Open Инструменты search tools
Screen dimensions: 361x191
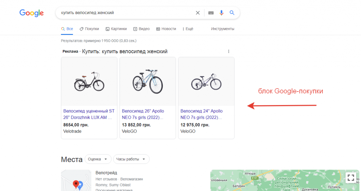point(223,29)
